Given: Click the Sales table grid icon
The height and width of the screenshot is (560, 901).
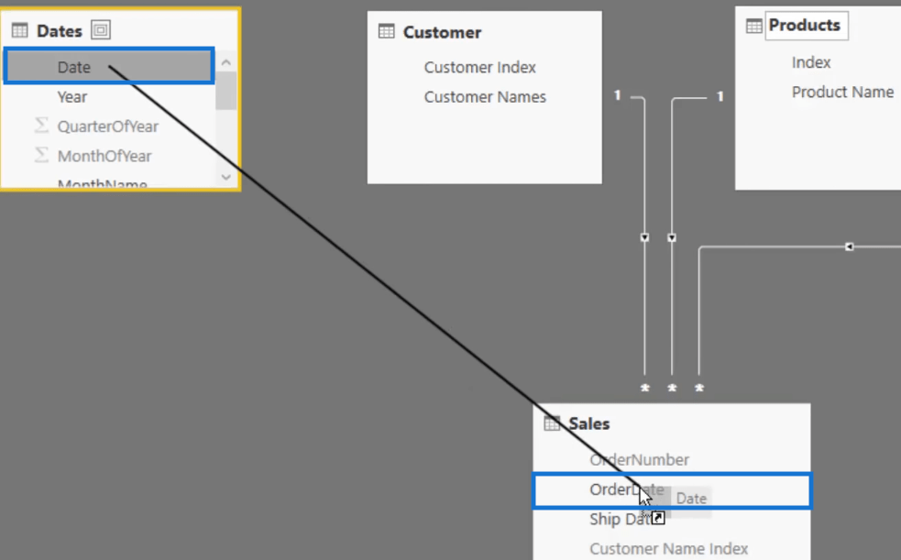Looking at the screenshot, I should click(552, 423).
